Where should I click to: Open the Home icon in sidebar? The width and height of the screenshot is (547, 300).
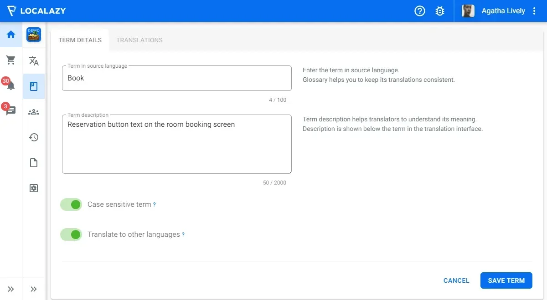(x=11, y=35)
